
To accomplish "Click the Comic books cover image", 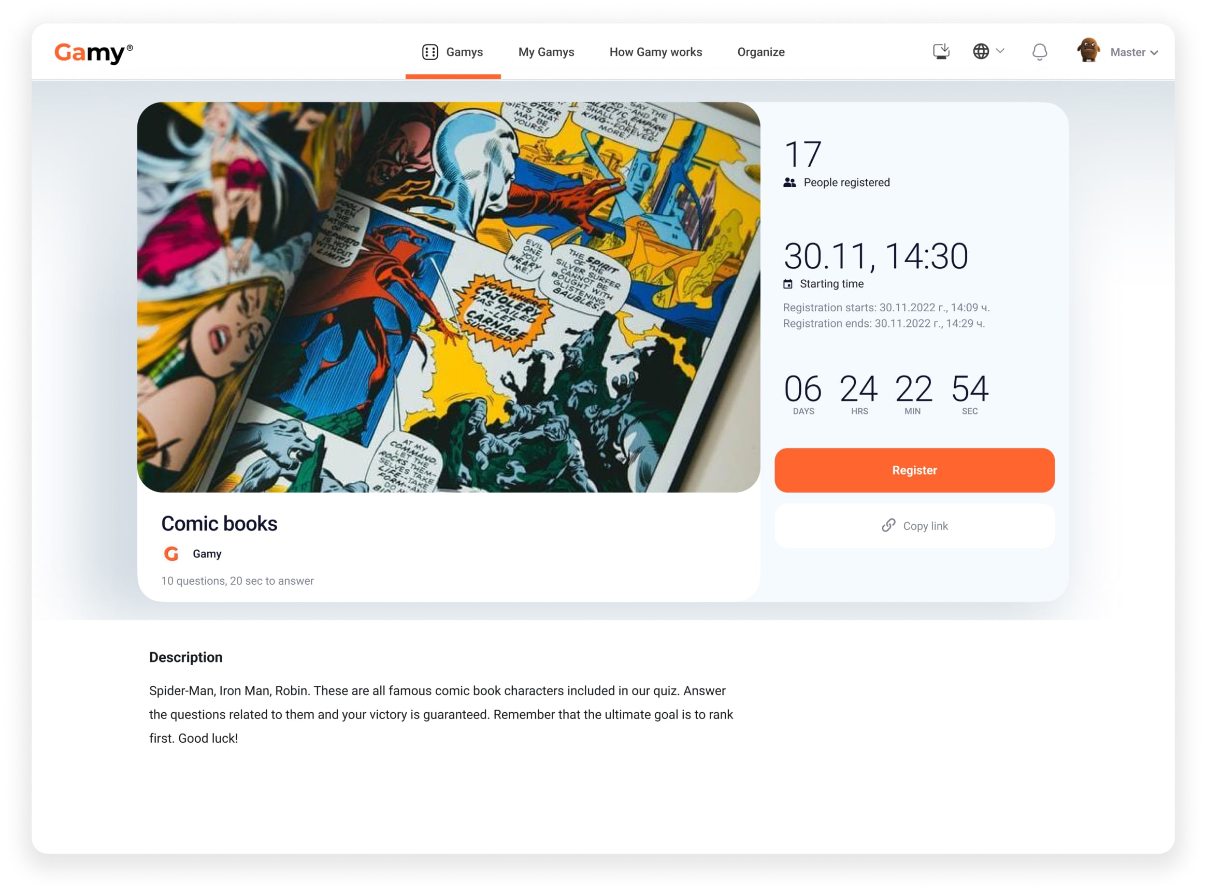I will pyautogui.click(x=449, y=297).
